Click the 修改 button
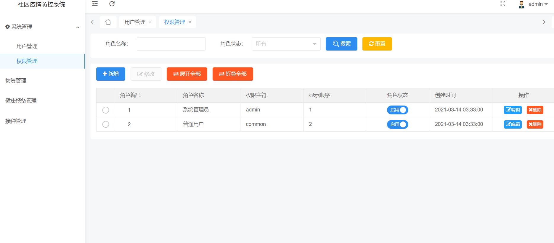 point(146,74)
